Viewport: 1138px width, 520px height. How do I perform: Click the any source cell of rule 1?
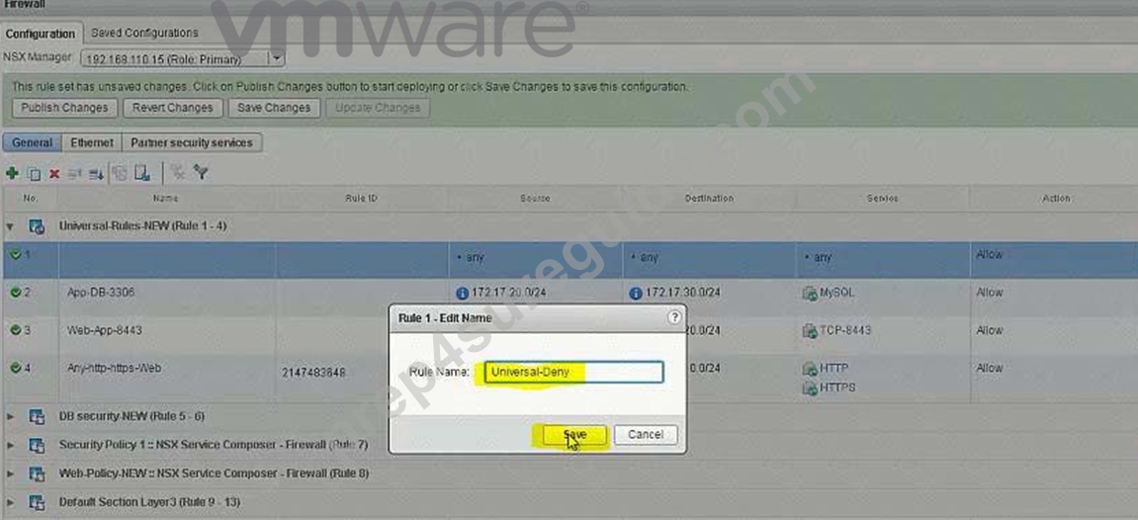(x=535, y=259)
